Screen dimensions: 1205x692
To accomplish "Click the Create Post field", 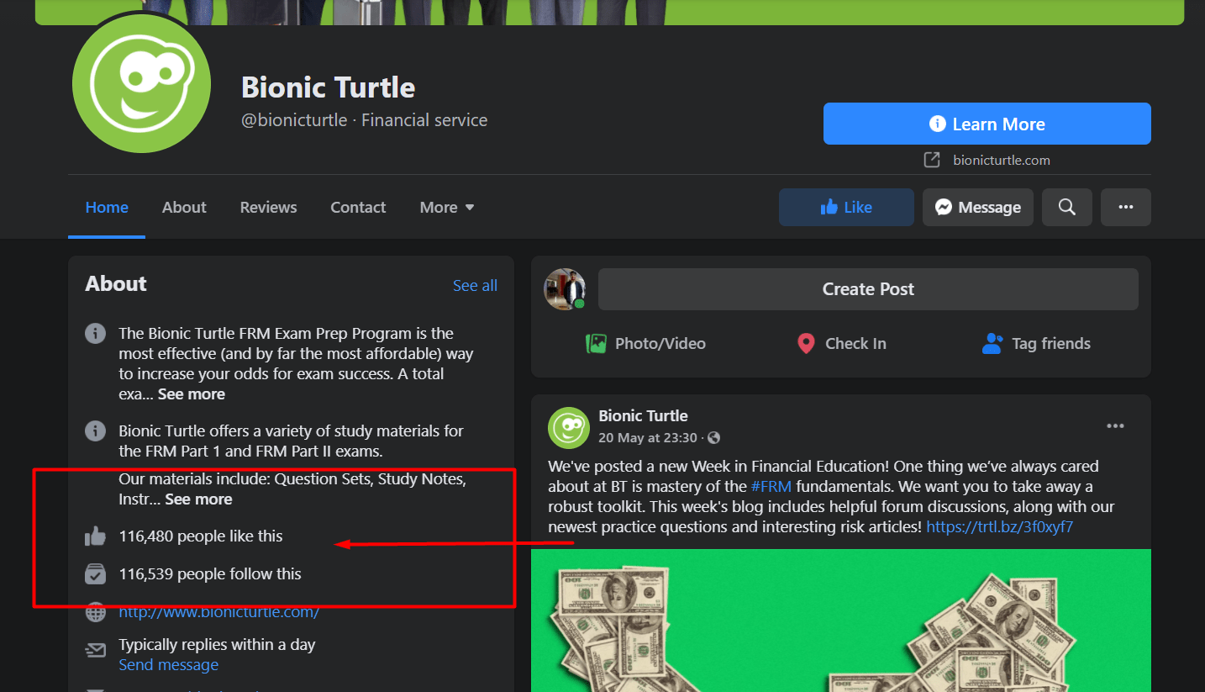I will tap(868, 289).
